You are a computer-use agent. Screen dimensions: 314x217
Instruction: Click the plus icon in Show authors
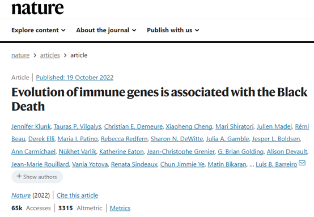(x=19, y=176)
